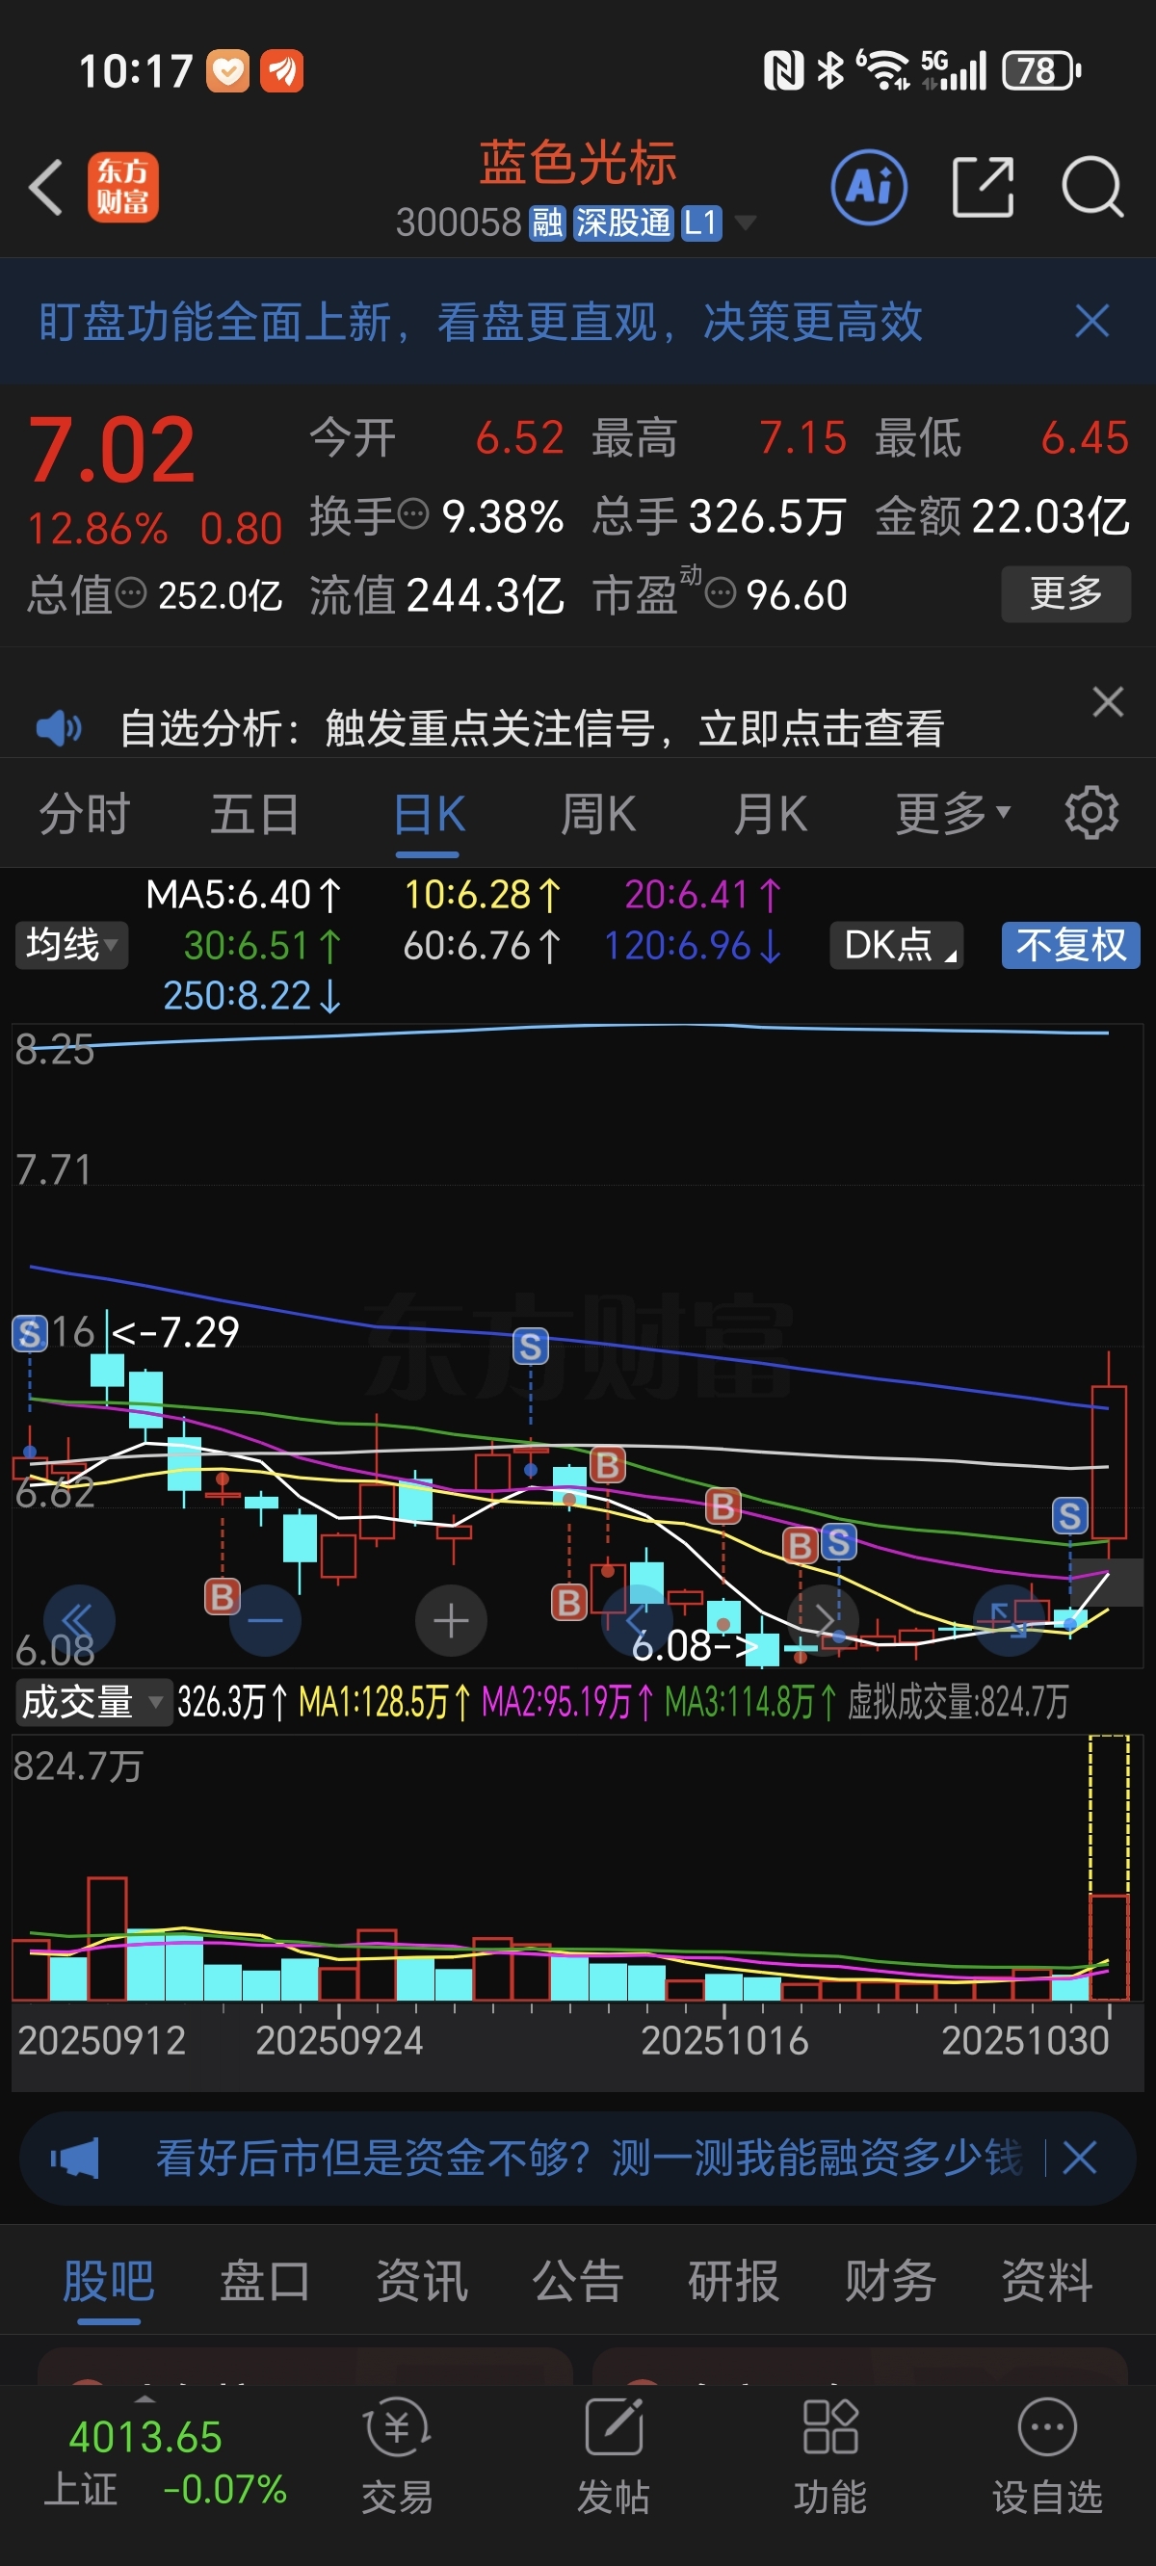Tap the 250:8.22 moving average value
The image size is (1156, 2566).
point(252,995)
